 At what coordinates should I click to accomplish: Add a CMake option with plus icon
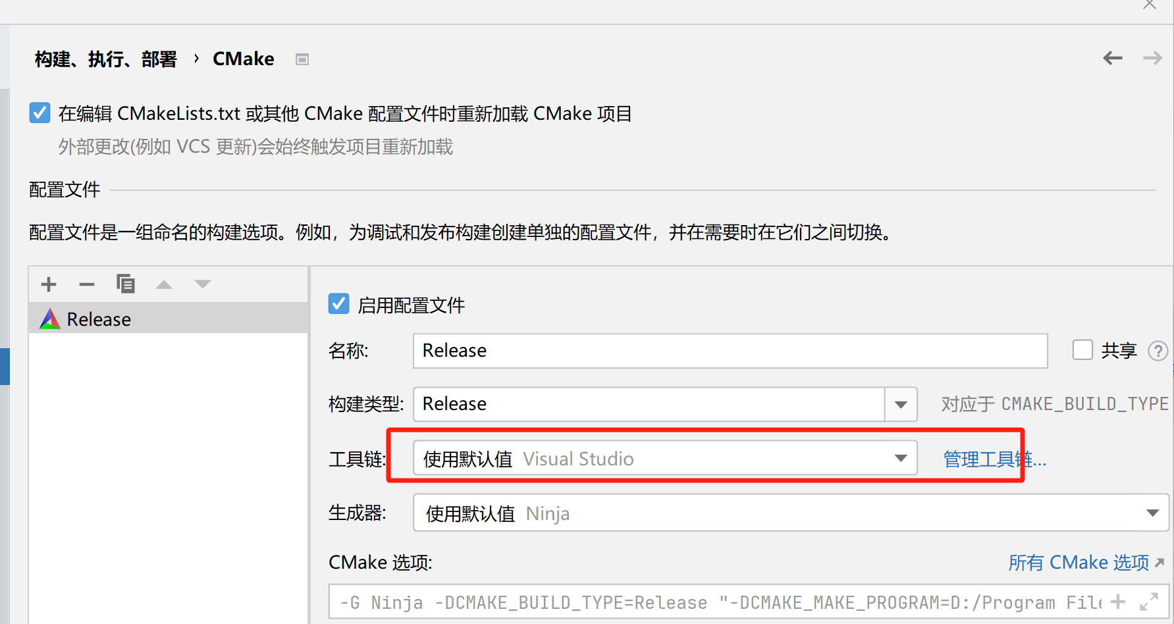pyautogui.click(x=1118, y=602)
